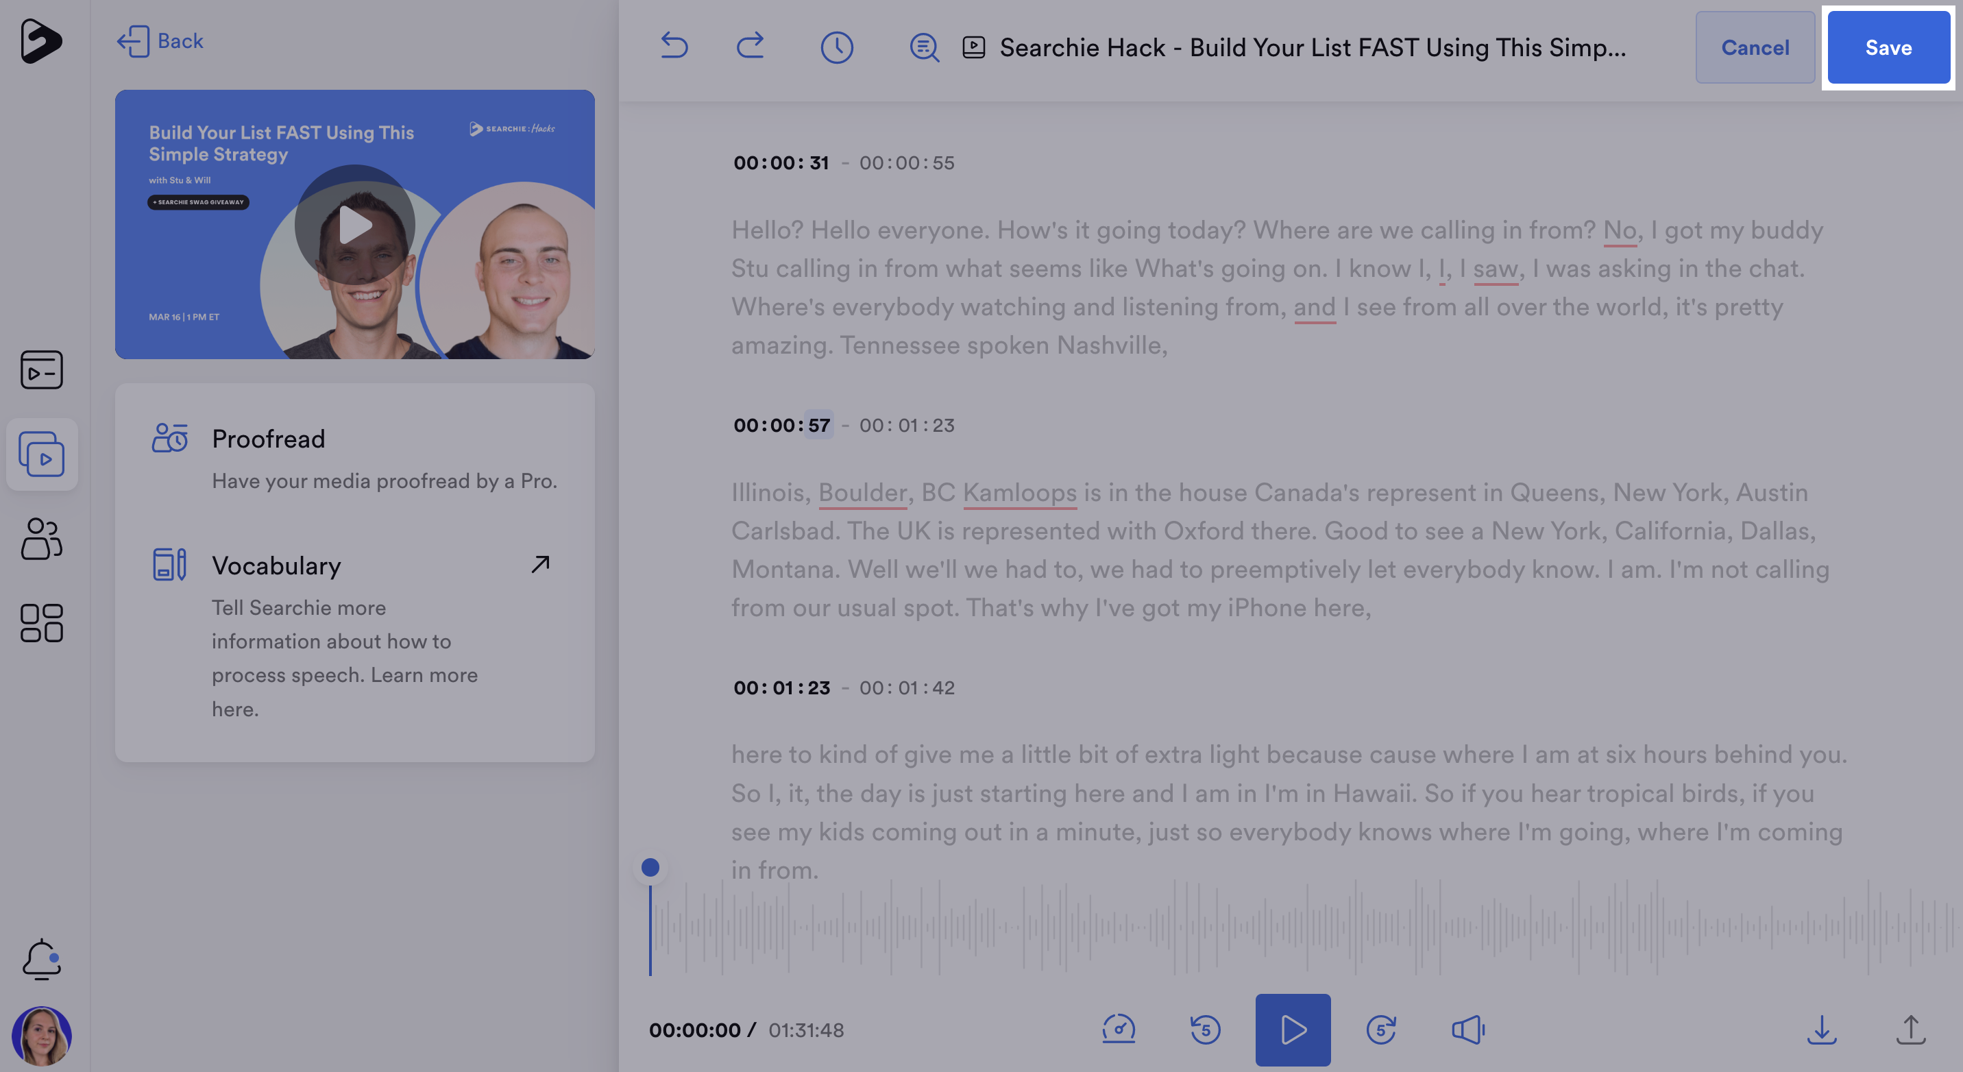
Task: Open playback speed control icon
Action: [1118, 1030]
